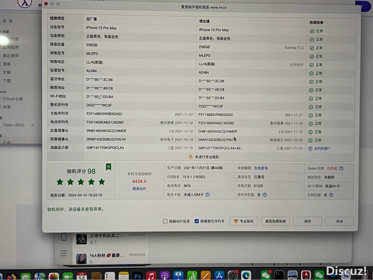The height and width of the screenshot is (280, 373).
Task: Open 精准估价 link
Action: [x=139, y=189]
